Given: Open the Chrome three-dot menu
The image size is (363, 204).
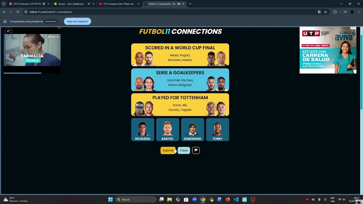Looking at the screenshot, I should [x=359, y=12].
